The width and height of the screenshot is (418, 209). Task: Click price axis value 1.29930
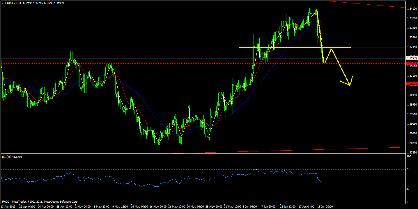coord(412,105)
